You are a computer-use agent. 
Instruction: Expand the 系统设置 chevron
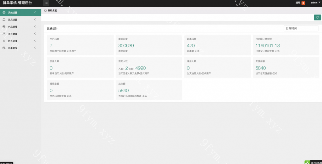(x=35, y=12)
